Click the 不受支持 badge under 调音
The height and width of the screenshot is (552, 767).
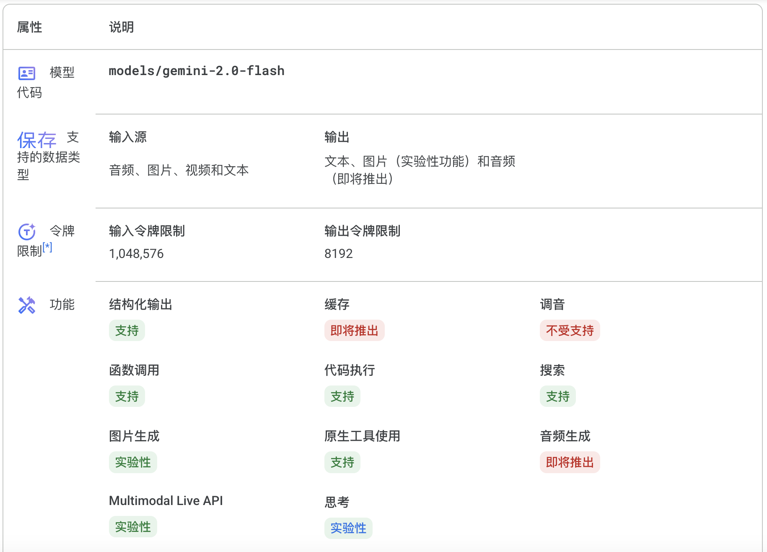[570, 331]
